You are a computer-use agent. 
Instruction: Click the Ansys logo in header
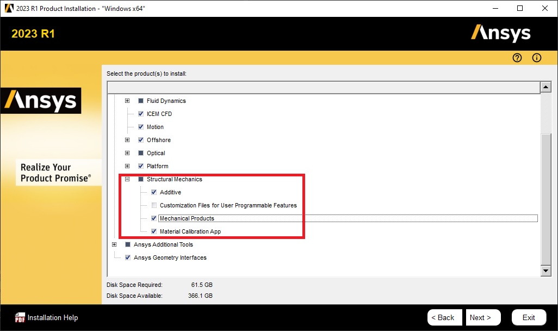click(x=500, y=33)
